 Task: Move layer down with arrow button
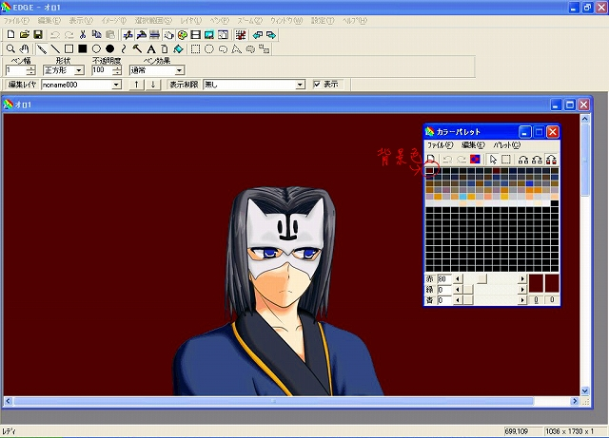coord(153,85)
